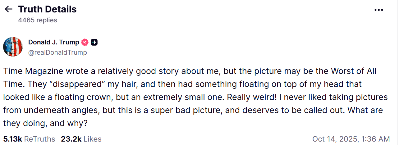Image resolution: width=399 pixels, height=145 pixels.
Task: Click the red verified checkmark badge
Action: click(85, 42)
